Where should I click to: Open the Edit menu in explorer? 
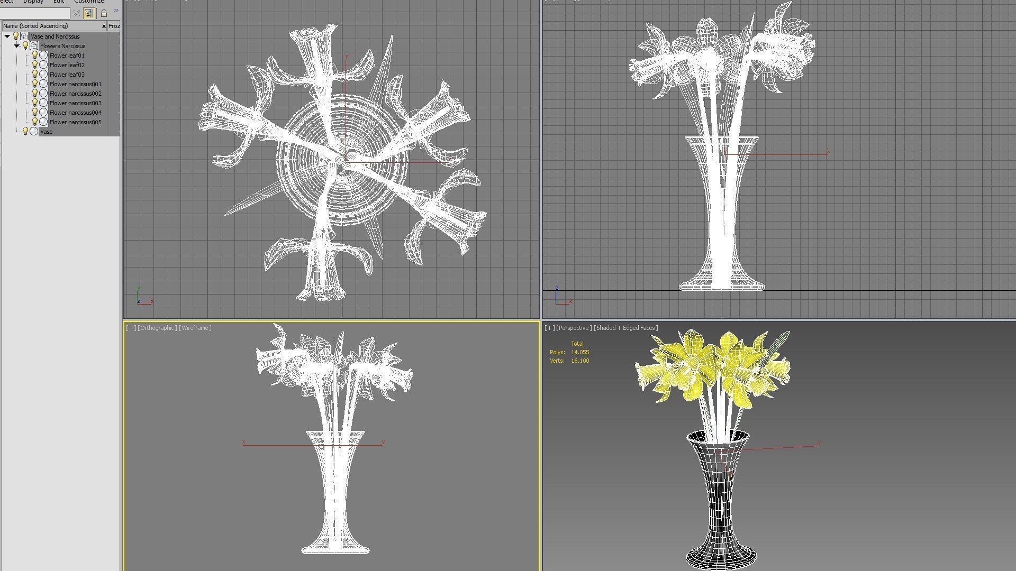59,2
